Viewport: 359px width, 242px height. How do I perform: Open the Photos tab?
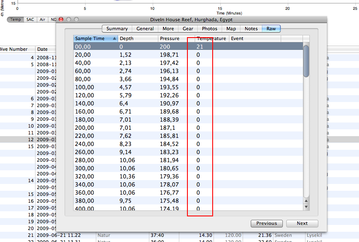tap(210, 29)
